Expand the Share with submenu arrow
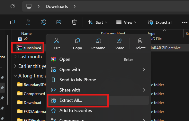This screenshot has height=121, width=189. tap(144, 90)
